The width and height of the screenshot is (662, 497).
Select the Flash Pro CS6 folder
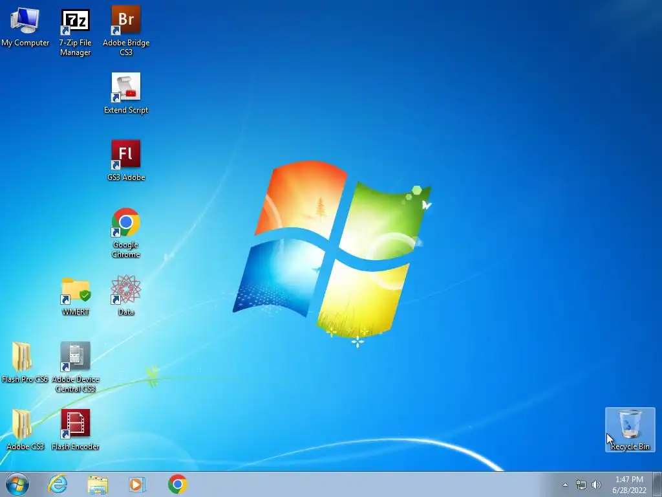(x=25, y=362)
